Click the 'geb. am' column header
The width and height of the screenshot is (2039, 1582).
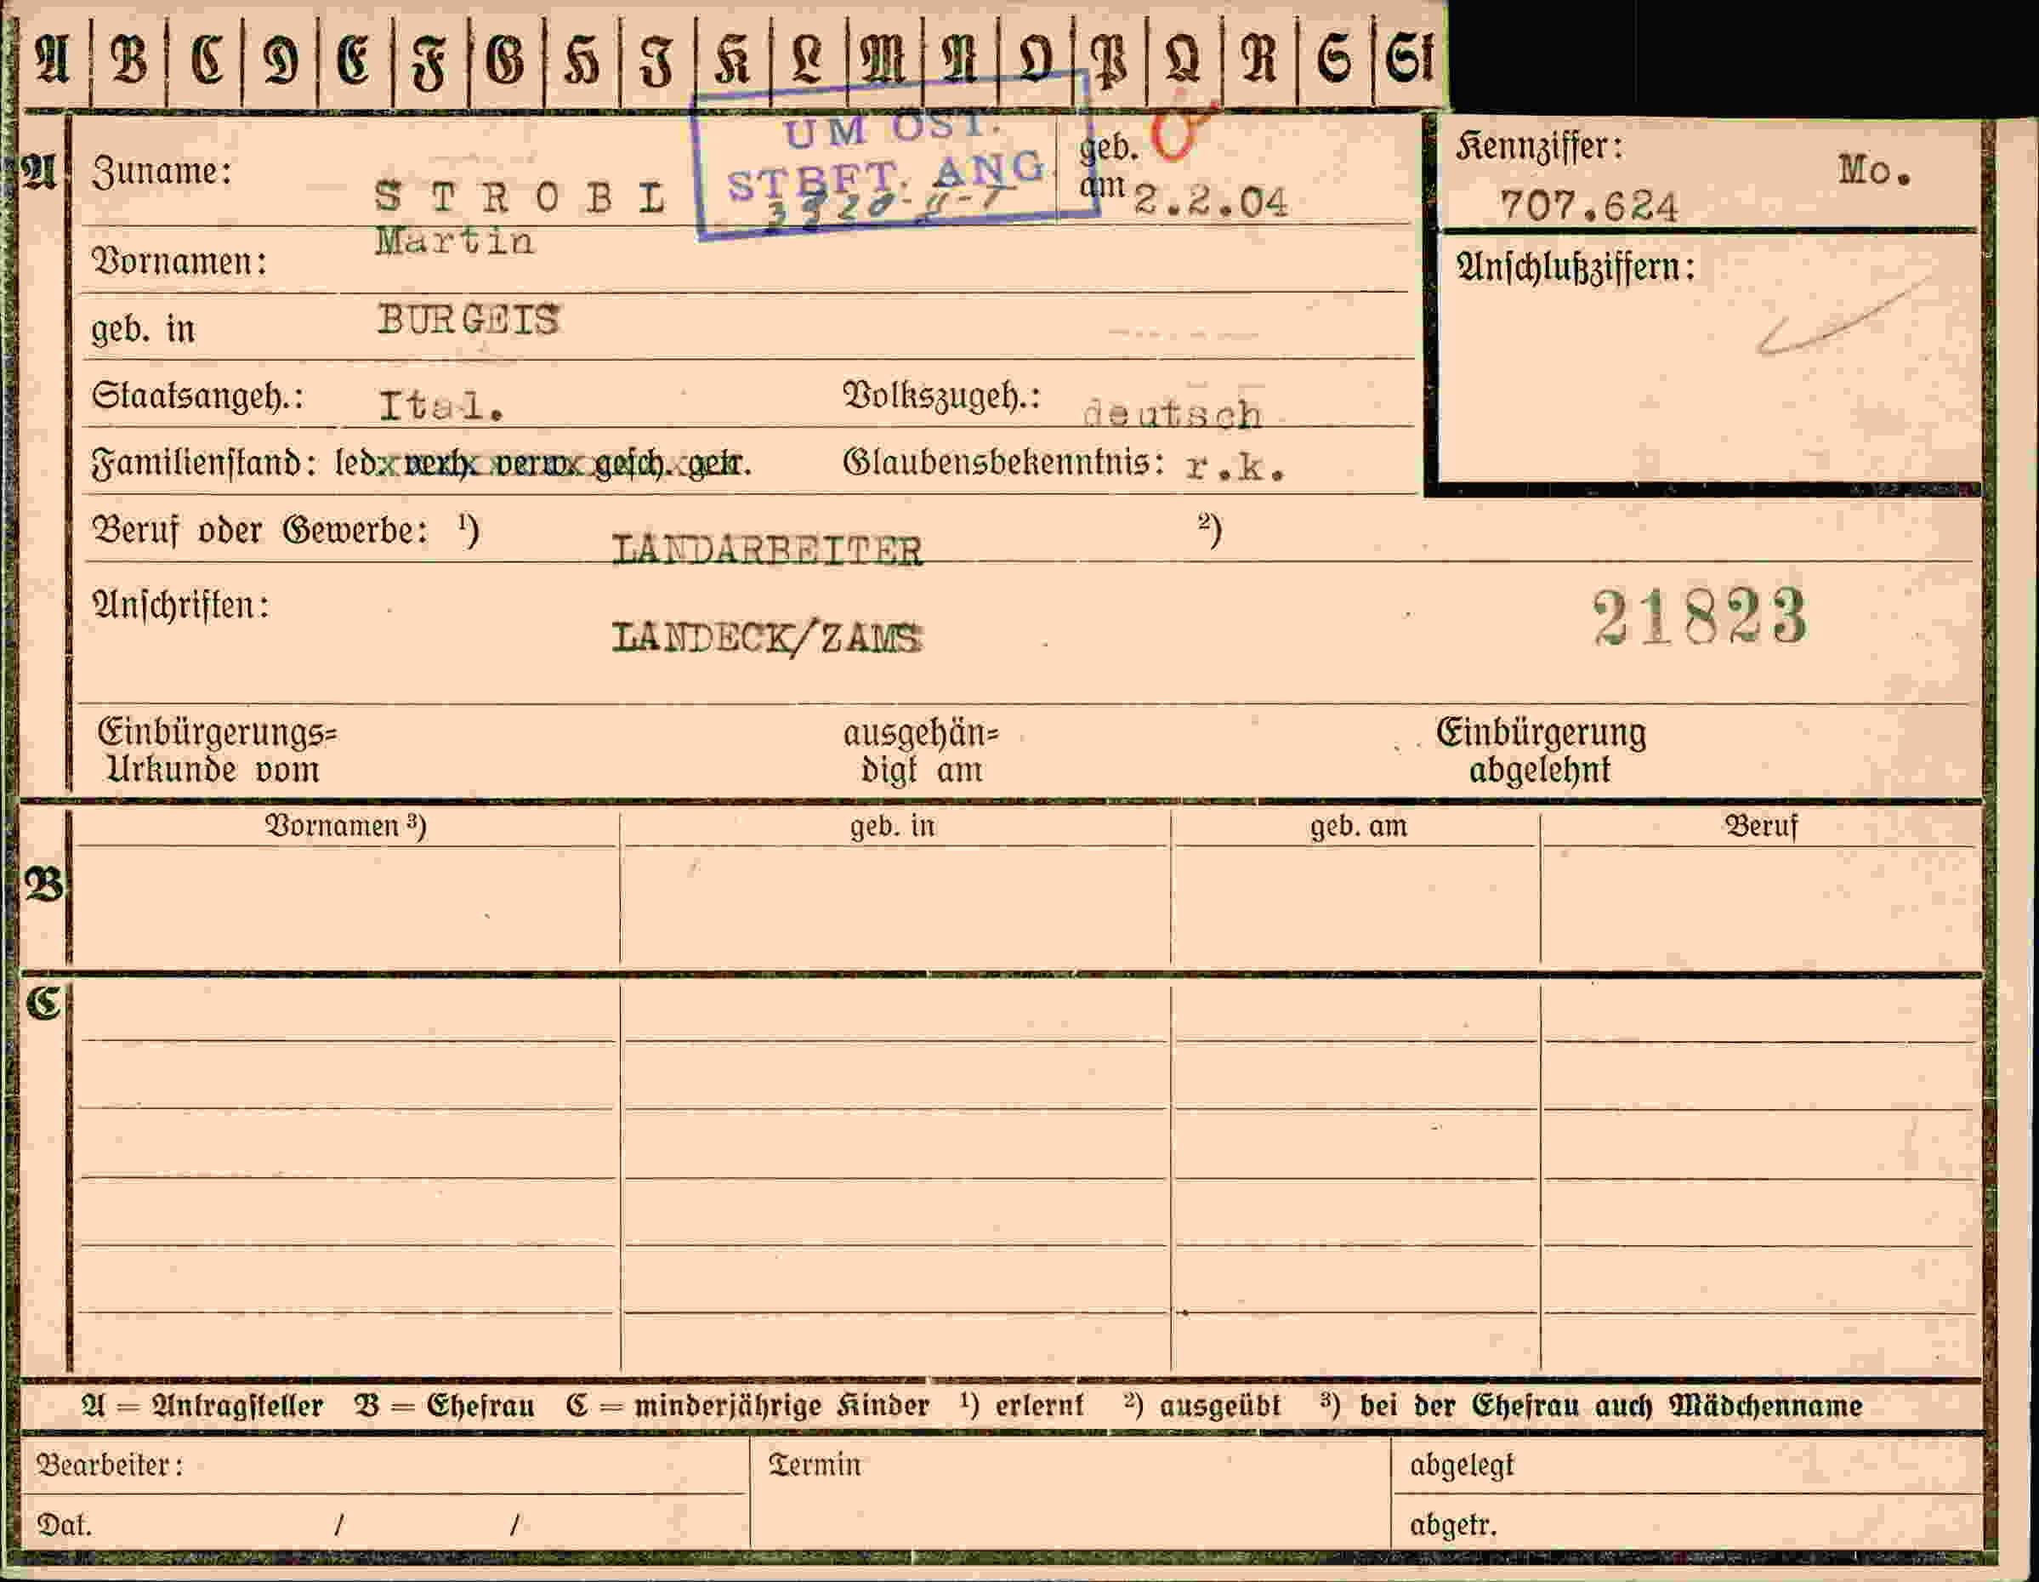(x=1359, y=826)
